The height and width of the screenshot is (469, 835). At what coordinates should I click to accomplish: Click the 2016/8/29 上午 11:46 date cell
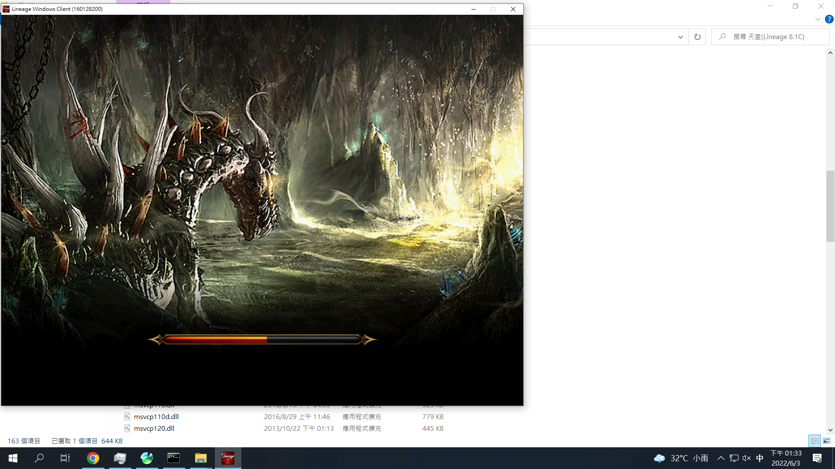(297, 417)
